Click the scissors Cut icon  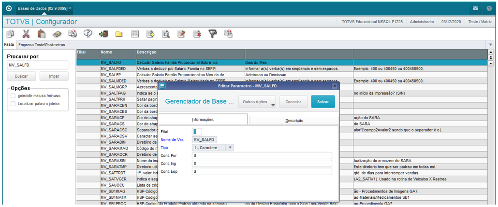pyautogui.click(x=26, y=34)
